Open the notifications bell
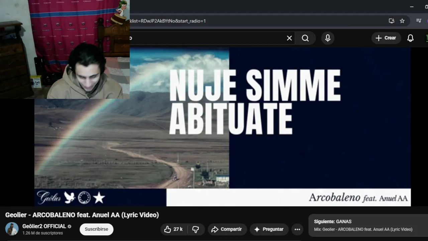Viewport: 428px width, 241px height. point(410,38)
